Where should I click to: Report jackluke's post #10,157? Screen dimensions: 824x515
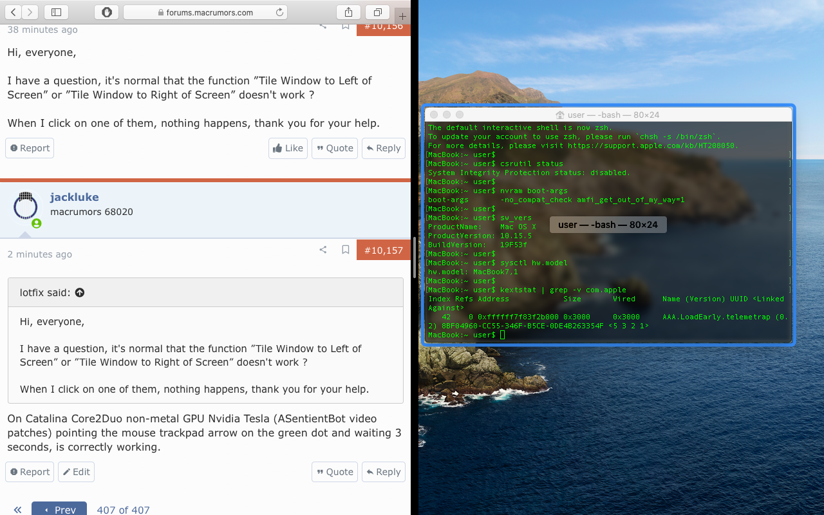(x=30, y=472)
